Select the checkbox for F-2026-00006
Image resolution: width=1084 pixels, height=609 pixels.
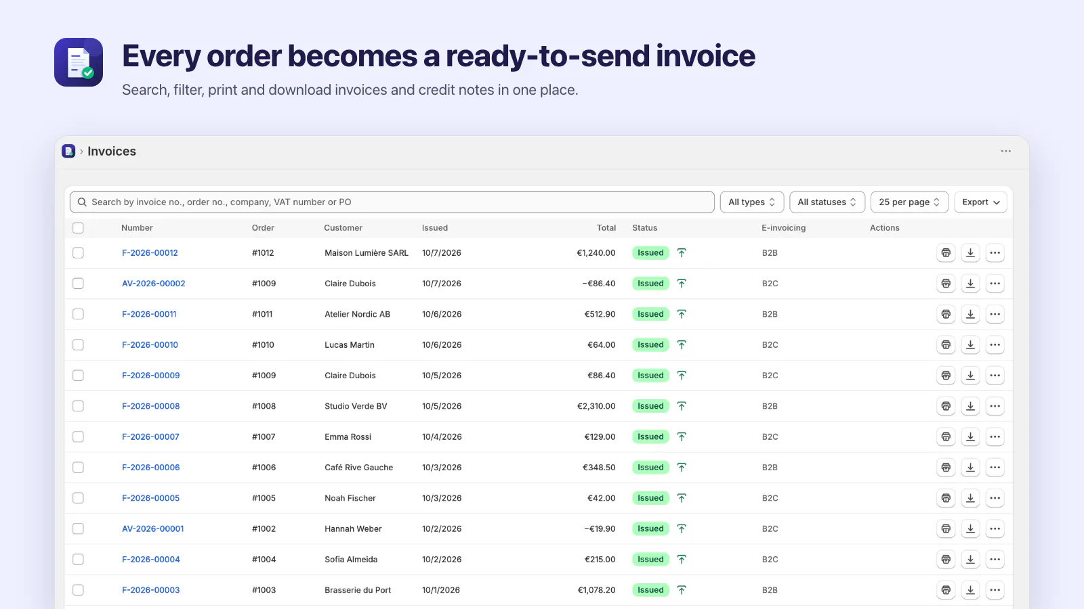78,468
